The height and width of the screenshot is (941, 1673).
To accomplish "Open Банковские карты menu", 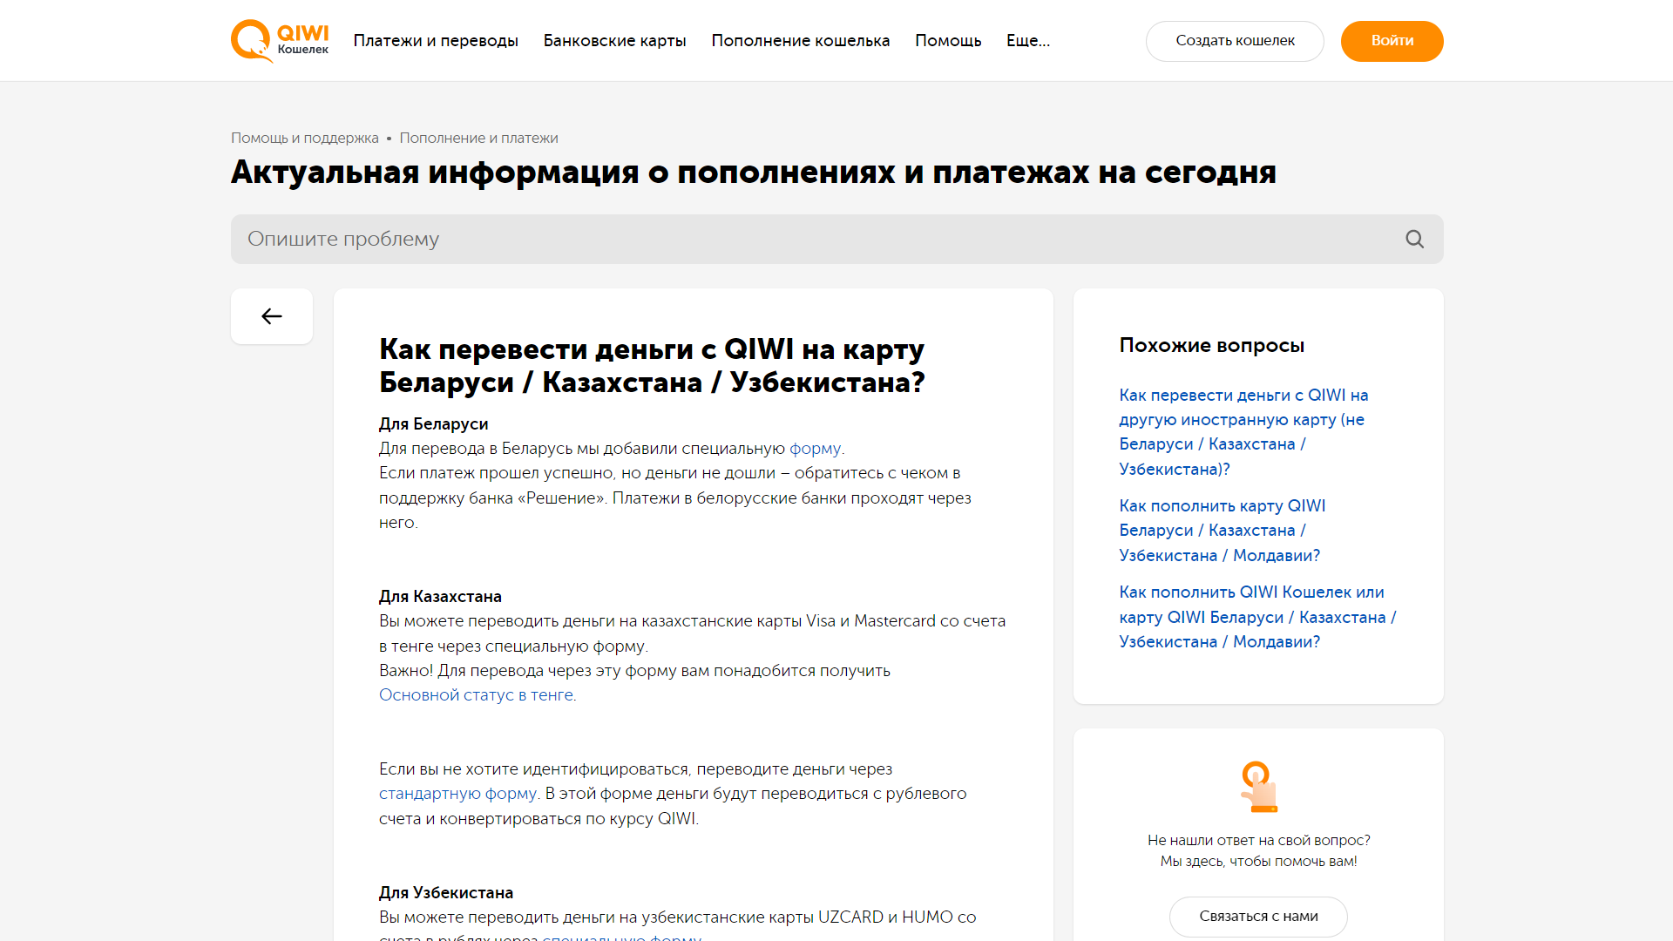I will point(614,41).
